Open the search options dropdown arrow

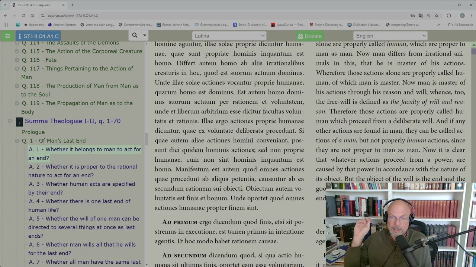click(145, 36)
